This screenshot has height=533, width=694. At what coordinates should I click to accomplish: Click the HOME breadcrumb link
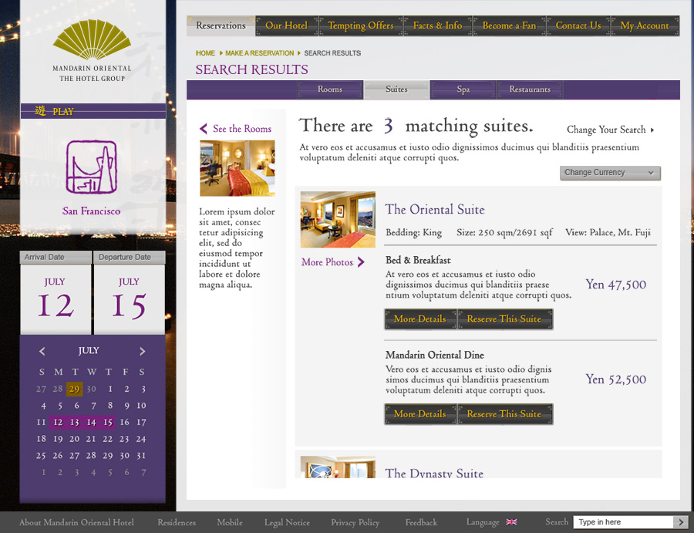pyautogui.click(x=205, y=53)
